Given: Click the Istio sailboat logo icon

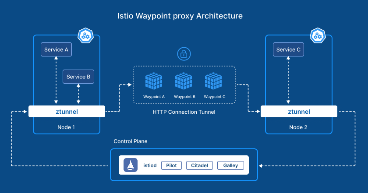Looking at the screenshot, I should coord(131,165).
